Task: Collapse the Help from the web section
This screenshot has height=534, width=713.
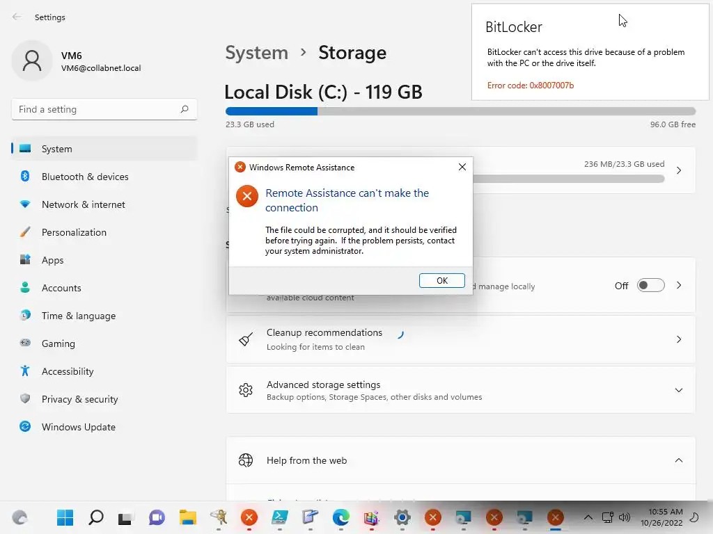Action: point(678,460)
